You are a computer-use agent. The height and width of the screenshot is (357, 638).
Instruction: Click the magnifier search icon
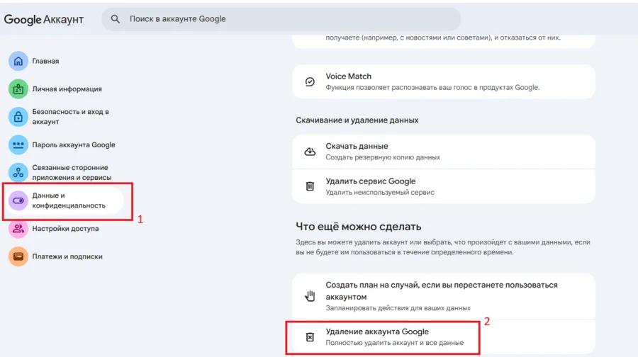116,19
